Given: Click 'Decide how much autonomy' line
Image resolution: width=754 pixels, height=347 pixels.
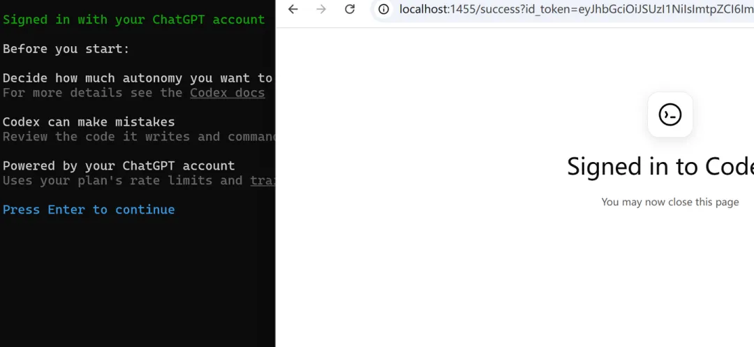Looking at the screenshot, I should pyautogui.click(x=138, y=78).
